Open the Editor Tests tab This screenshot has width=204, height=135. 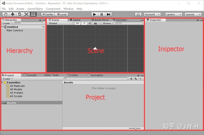[x=51, y=75]
